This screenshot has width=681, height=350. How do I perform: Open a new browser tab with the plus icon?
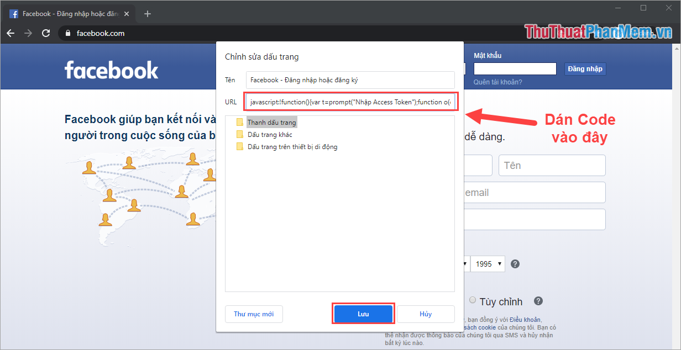click(x=147, y=13)
